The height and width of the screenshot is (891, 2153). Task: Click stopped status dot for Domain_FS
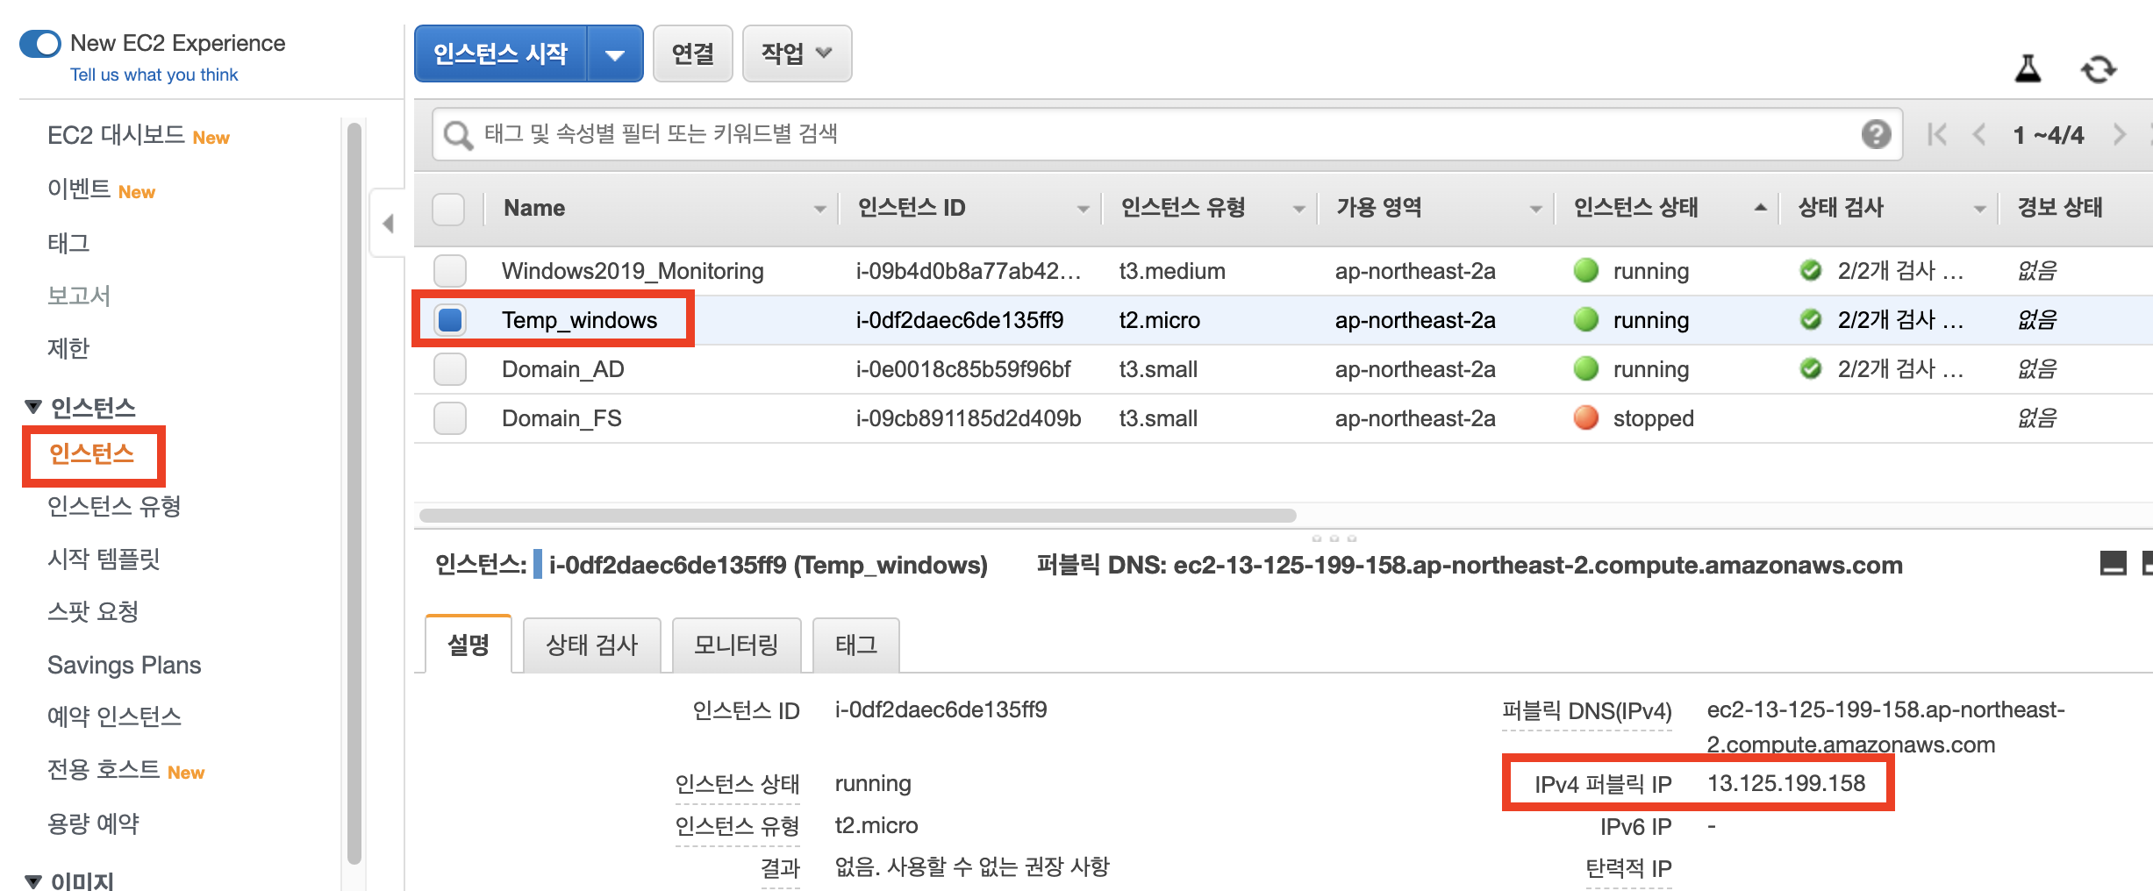1586,417
